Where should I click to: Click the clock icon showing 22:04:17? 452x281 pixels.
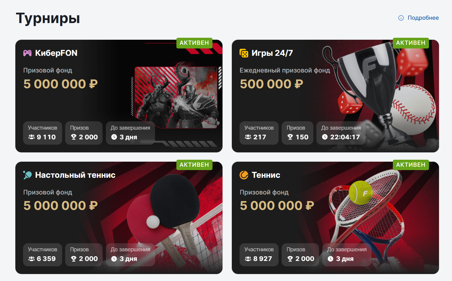click(325, 137)
